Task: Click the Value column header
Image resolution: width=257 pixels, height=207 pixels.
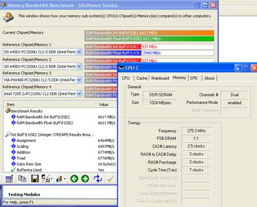Action: tap(106, 105)
